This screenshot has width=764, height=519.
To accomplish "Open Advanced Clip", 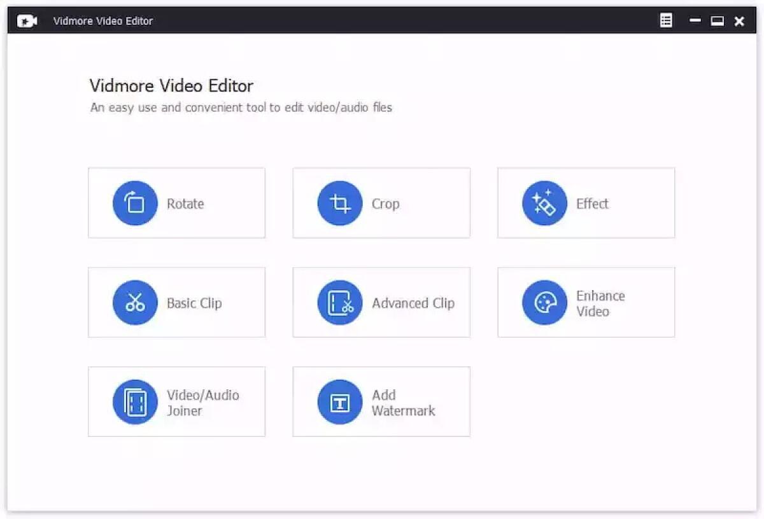I will [381, 303].
